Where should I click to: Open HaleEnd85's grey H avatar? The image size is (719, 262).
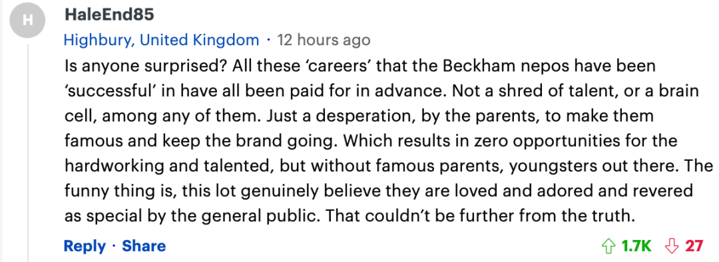coord(27,20)
